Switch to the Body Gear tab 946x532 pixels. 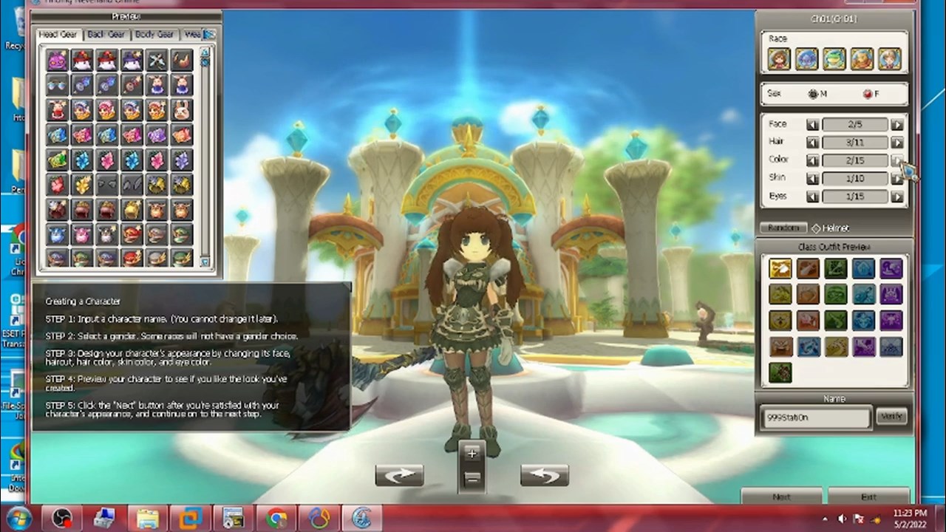[154, 34]
